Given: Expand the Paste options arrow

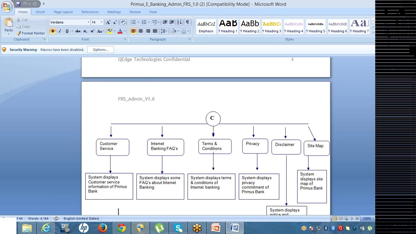Looking at the screenshot, I should click(x=9, y=34).
